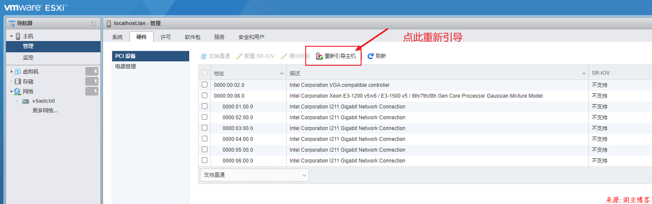Check the box for device 0000:02:00.0

point(205,117)
